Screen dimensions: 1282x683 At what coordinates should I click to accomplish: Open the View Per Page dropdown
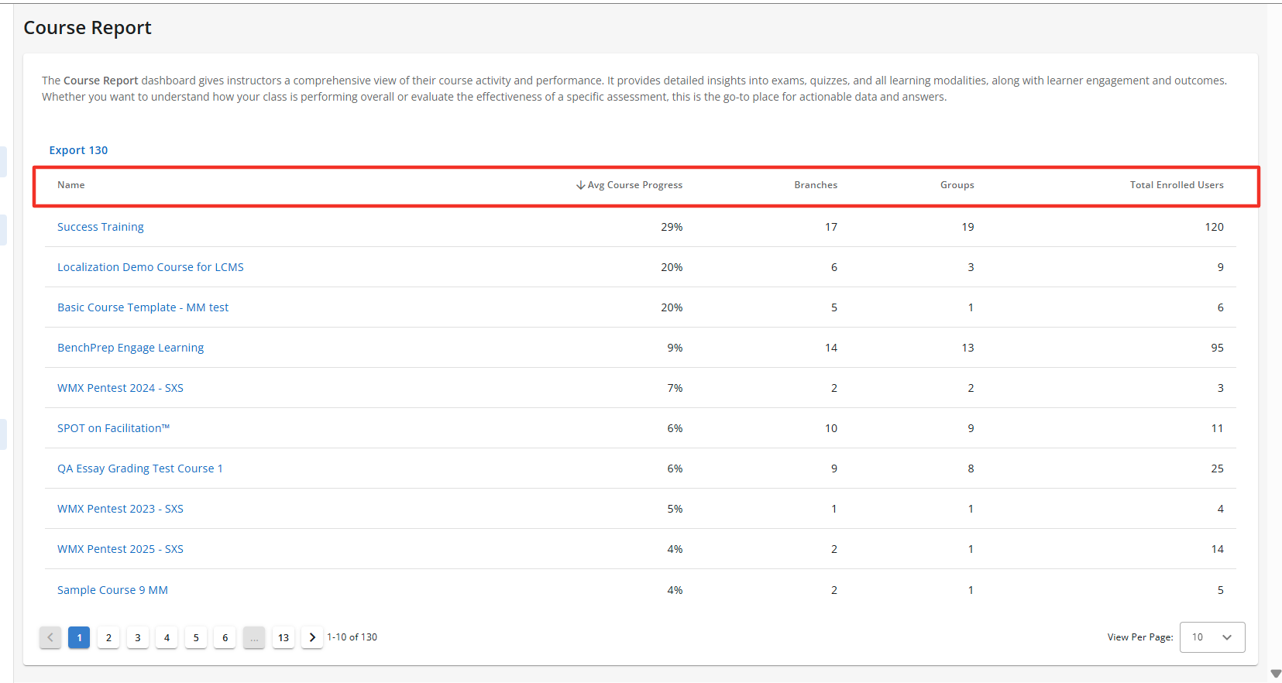click(x=1212, y=637)
